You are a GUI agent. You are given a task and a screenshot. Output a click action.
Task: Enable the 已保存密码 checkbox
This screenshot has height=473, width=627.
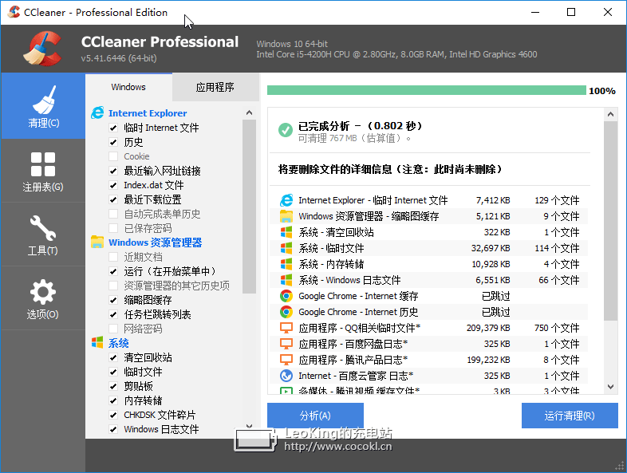click(113, 228)
